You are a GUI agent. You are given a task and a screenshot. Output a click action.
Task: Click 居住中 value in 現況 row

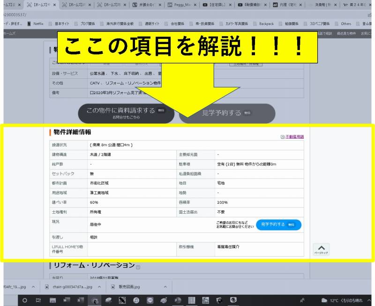(96, 225)
